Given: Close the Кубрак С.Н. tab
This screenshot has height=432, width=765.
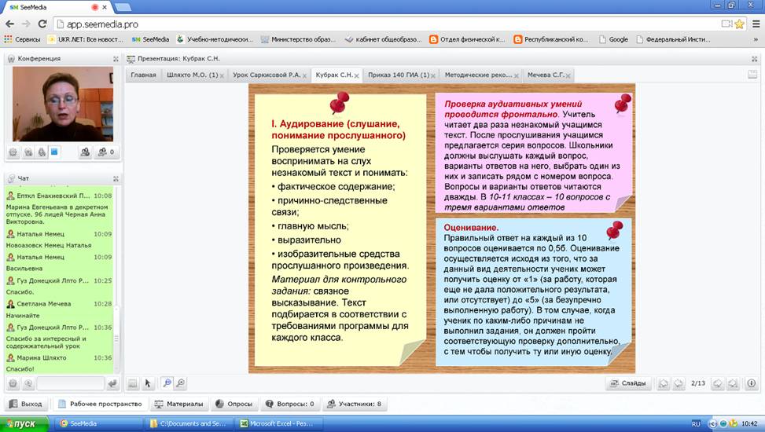Looking at the screenshot, I should click(x=357, y=75).
